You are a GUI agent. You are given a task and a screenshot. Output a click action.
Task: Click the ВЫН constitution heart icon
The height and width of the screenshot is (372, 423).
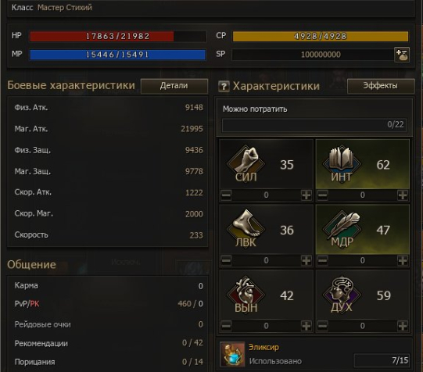tap(246, 293)
